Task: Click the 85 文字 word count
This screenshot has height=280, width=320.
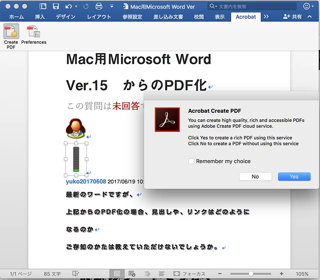Action: [52, 274]
